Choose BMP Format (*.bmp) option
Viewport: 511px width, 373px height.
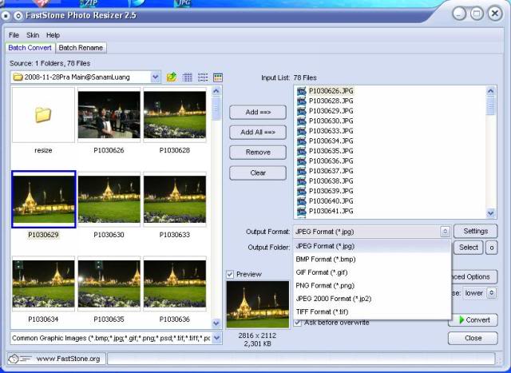pos(372,260)
